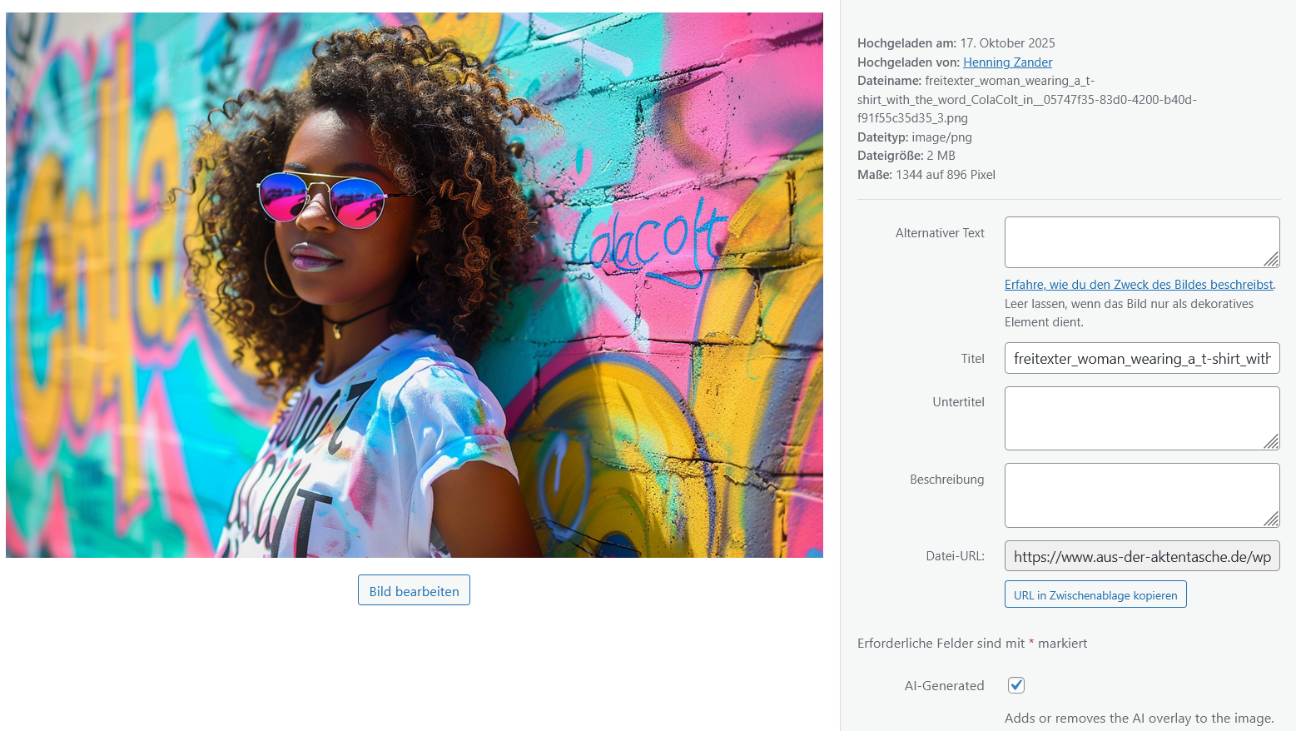The width and height of the screenshot is (1296, 731).
Task: Uncheck the AI-Generated checkbox
Action: coord(1016,685)
